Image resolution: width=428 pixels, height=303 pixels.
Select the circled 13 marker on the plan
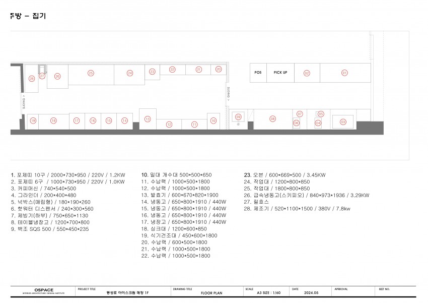[148, 119]
